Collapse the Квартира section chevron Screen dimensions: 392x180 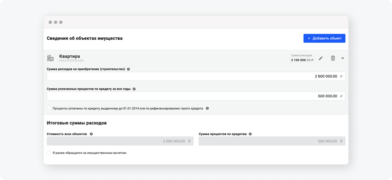[343, 58]
